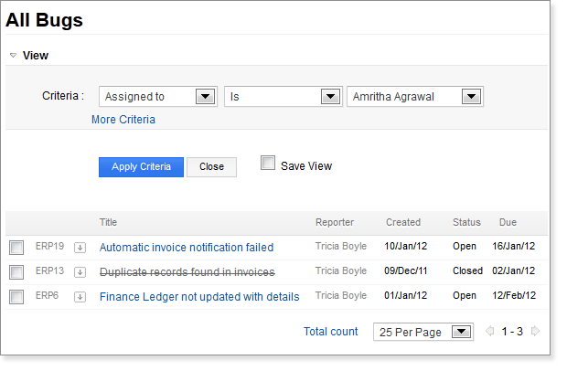Screen dimensions: 567x371
Task: Open Finance Ledger not updated bug
Action: click(x=199, y=297)
